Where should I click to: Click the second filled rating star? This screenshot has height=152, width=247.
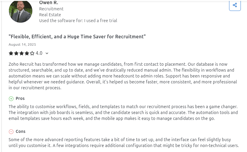16,53
